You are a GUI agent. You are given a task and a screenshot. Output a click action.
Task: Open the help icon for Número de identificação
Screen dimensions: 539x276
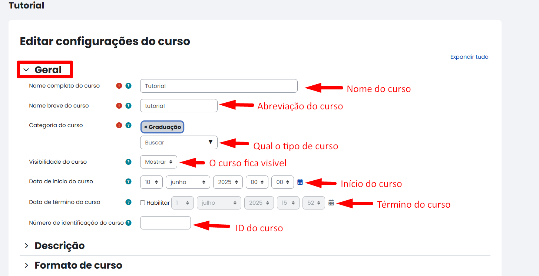coord(128,222)
